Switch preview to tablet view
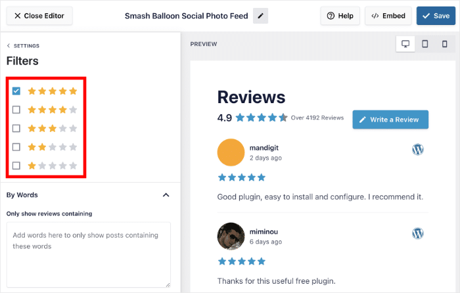 (x=425, y=44)
